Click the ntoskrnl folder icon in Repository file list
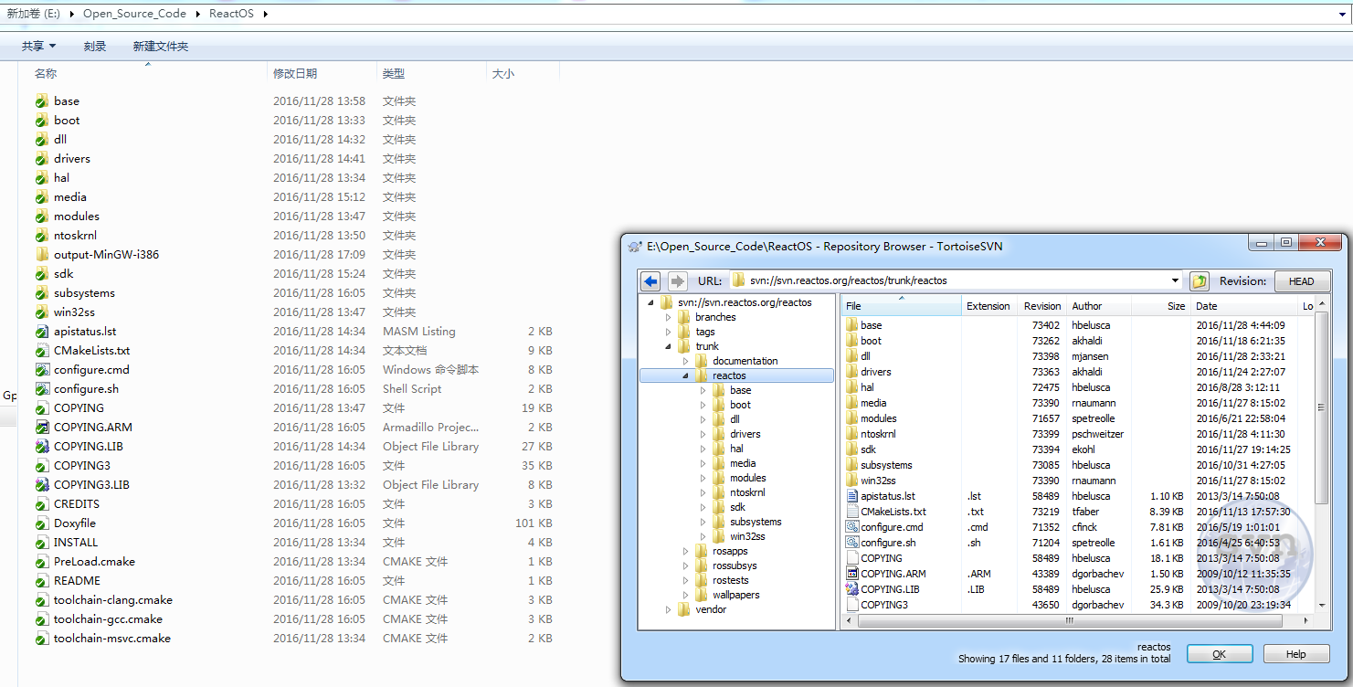The image size is (1353, 687). pyautogui.click(x=852, y=434)
